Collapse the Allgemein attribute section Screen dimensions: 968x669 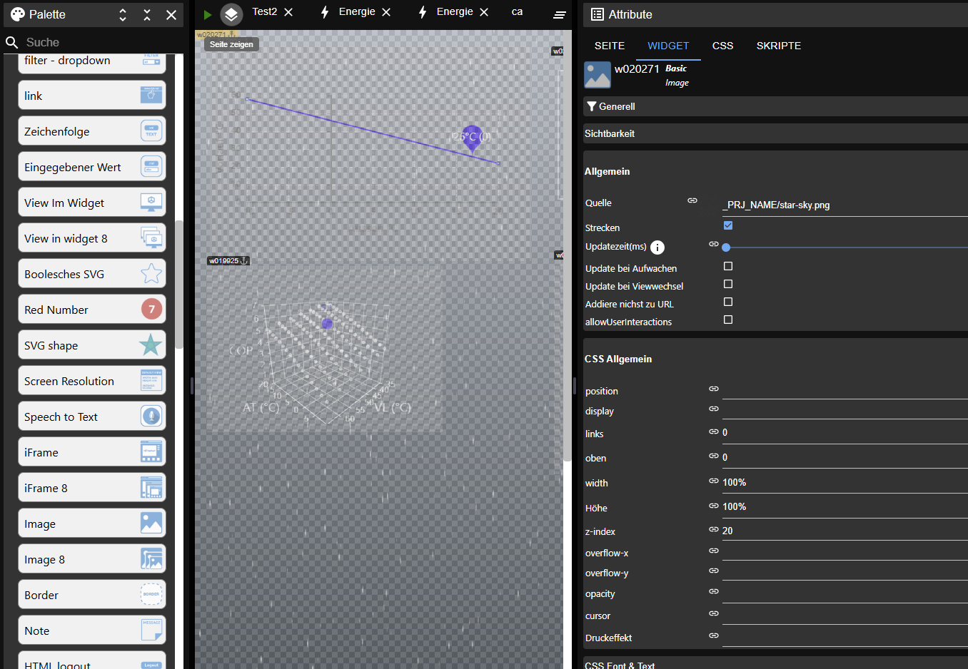[607, 171]
